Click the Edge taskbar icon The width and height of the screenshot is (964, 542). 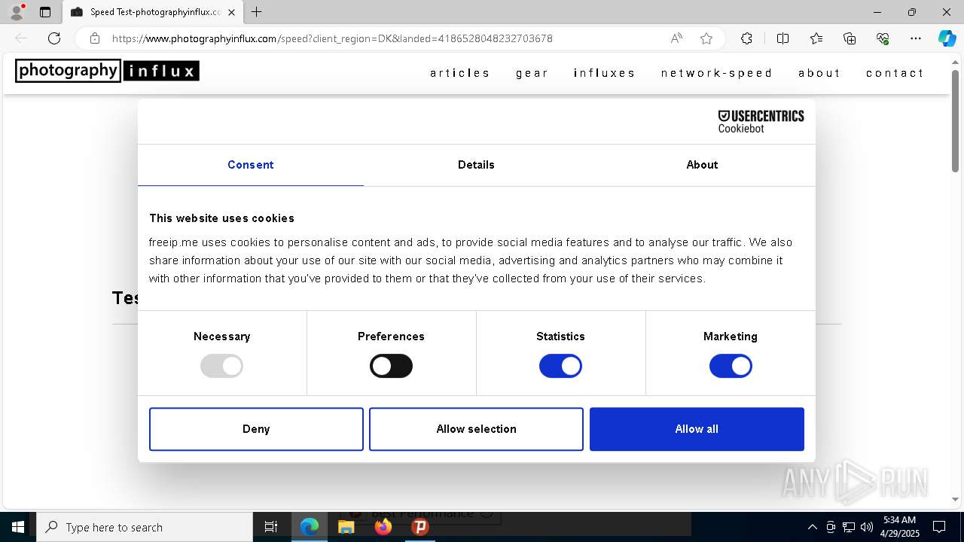coord(310,527)
